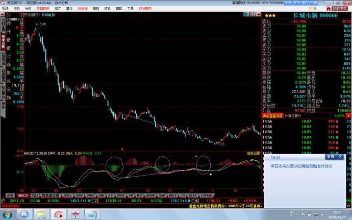Screen dimensions: 352x220
Task: Switch to the MACD indicator tab
Action: (x=22, y=195)
